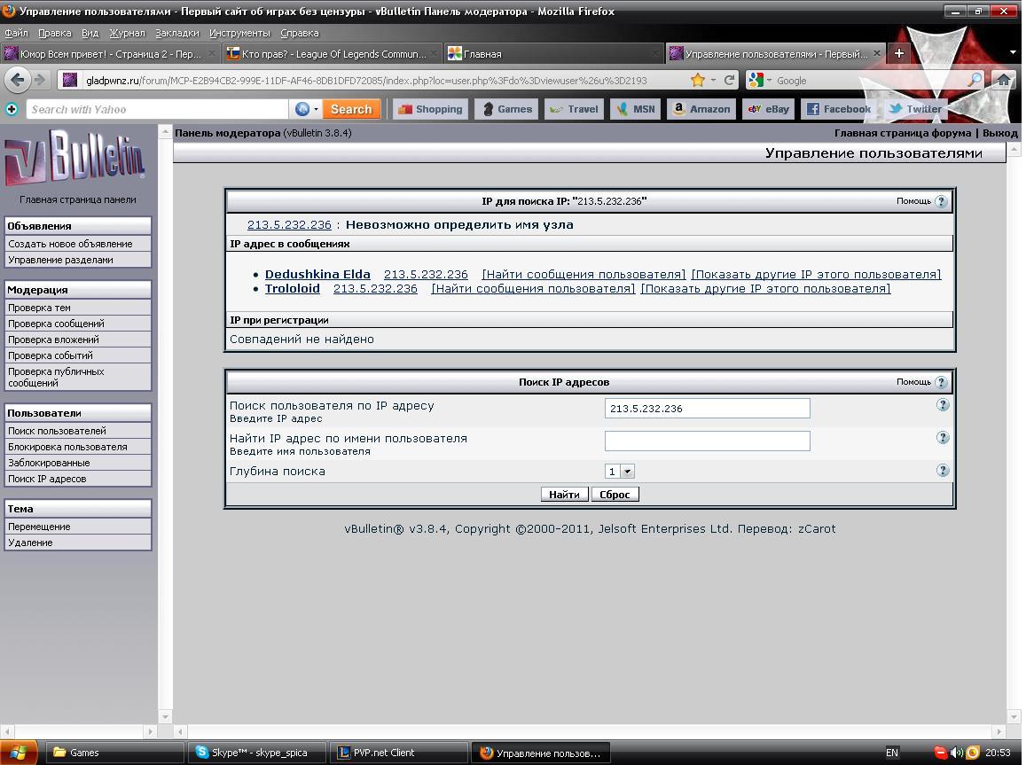Click the Yahoo toolbar plus icon
The image size is (1034, 765).
click(12, 109)
